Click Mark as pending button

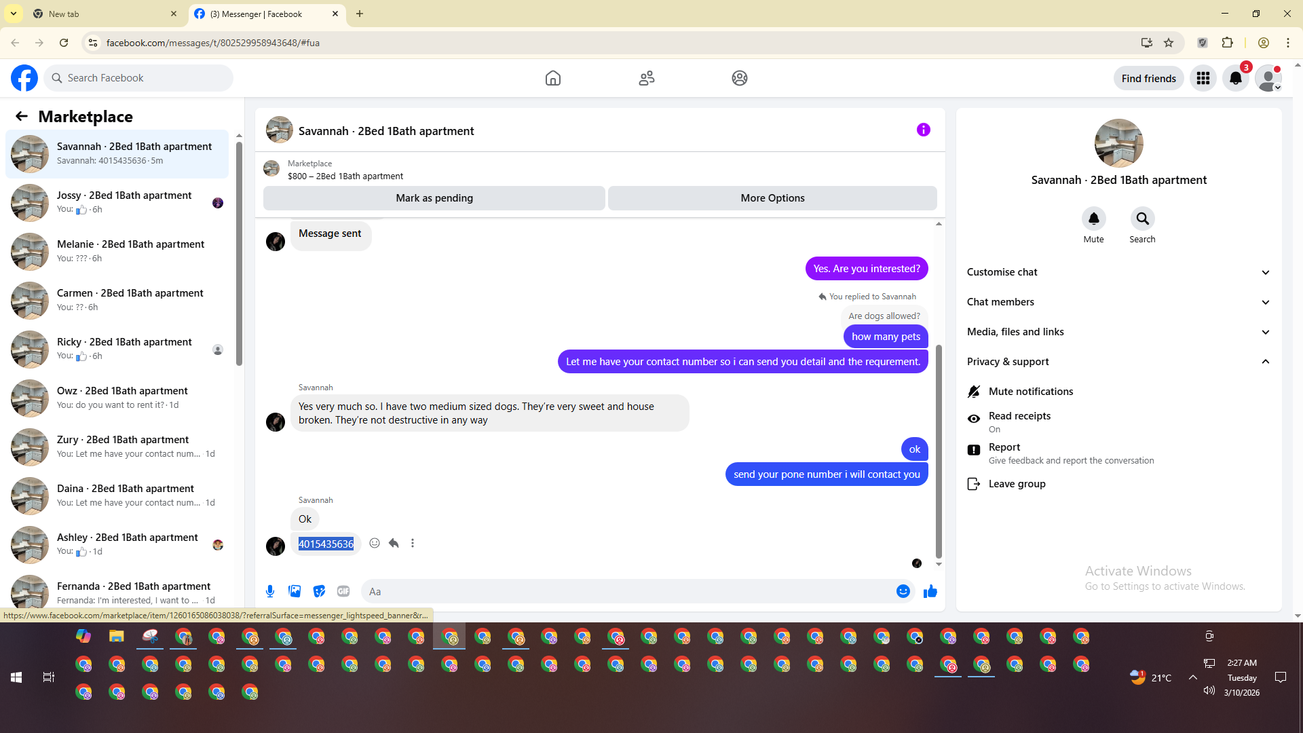(434, 198)
